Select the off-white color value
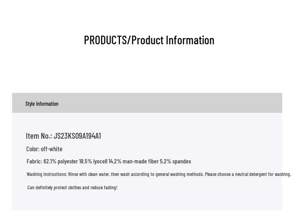 [x=51, y=149]
